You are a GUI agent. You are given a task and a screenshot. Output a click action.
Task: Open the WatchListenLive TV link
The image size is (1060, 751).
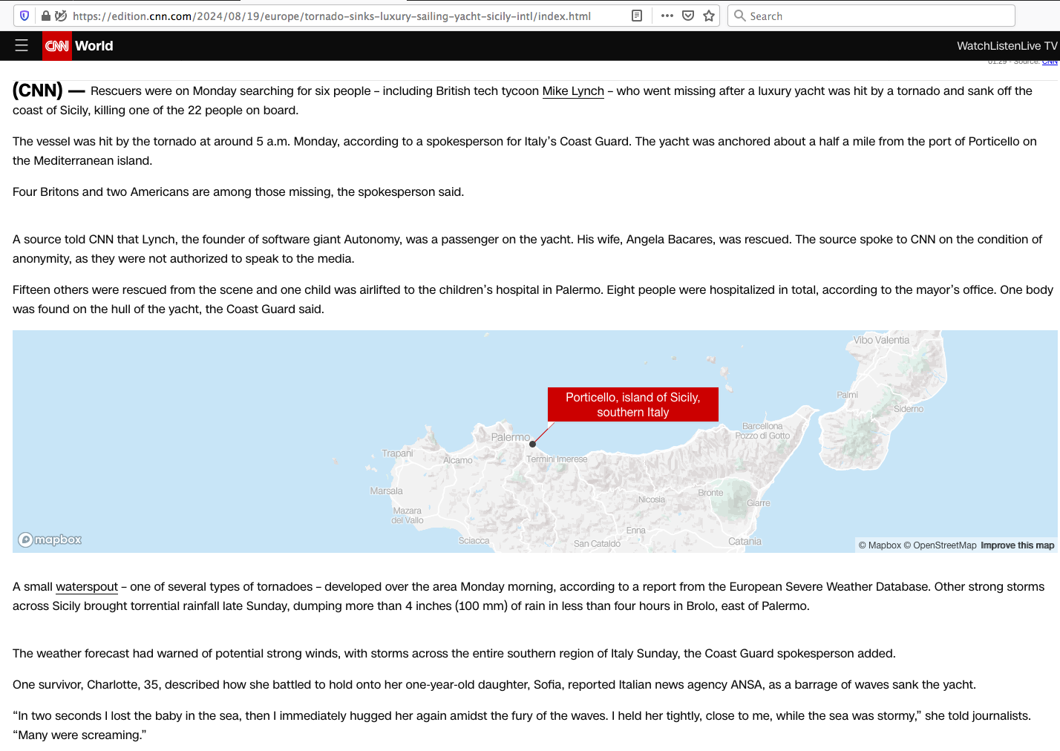pyautogui.click(x=1007, y=46)
